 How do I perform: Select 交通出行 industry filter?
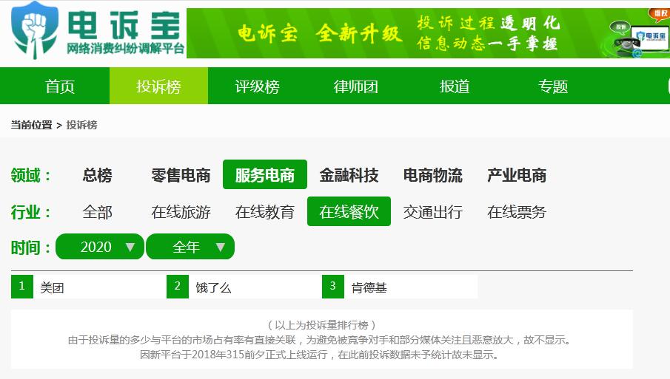click(433, 211)
